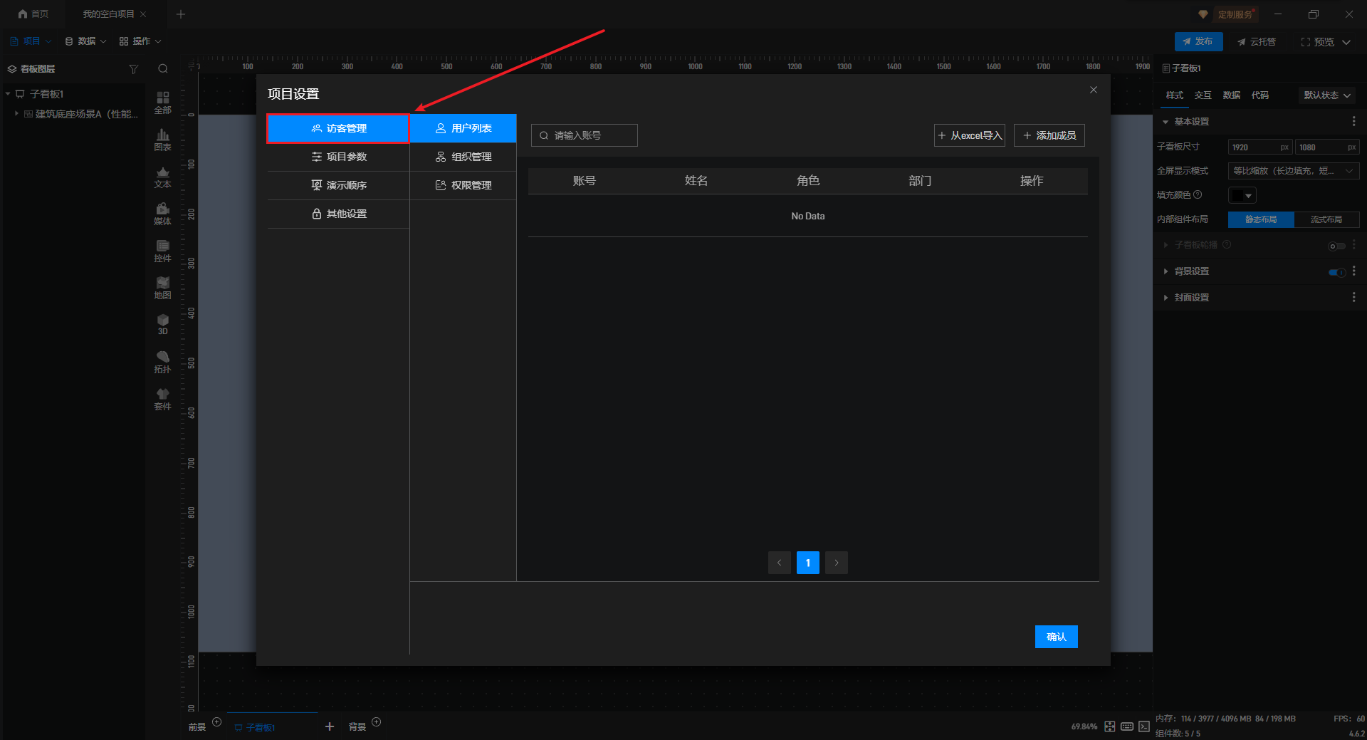The width and height of the screenshot is (1367, 740).
Task: Click the plus circle next to 前景
Action: tap(217, 722)
